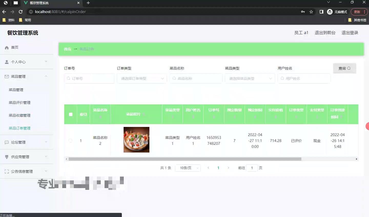Click the search icon inside the 菜品名称 field
369x217 pixels.
pos(174,79)
